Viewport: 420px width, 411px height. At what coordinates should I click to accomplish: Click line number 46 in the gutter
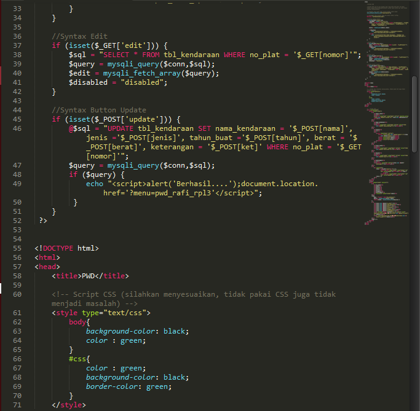click(x=17, y=128)
